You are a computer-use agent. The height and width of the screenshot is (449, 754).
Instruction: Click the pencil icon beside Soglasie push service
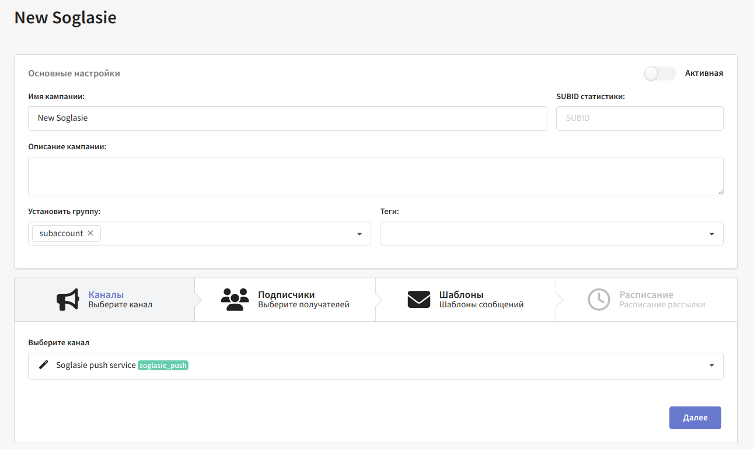click(43, 365)
